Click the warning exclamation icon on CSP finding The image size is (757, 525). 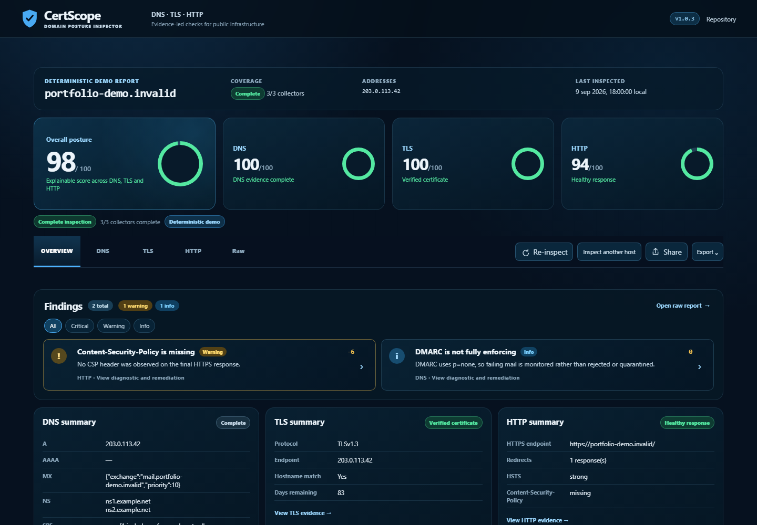click(x=58, y=356)
